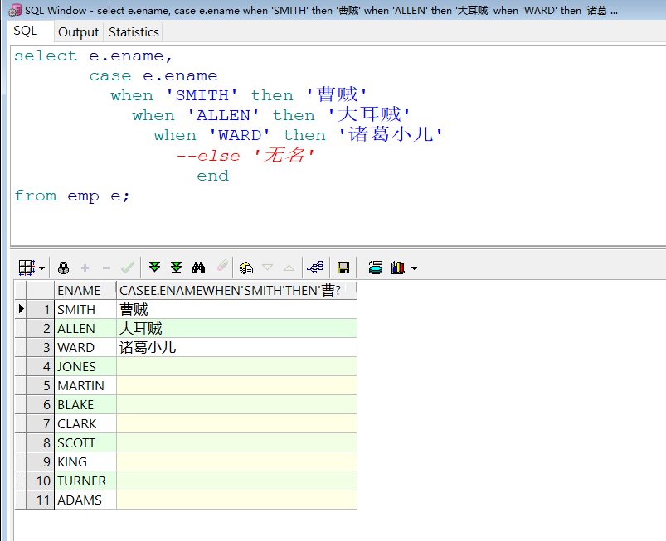Viewport: 666px width, 541px height.
Task: Click the commented else line in editor
Action: click(245, 155)
